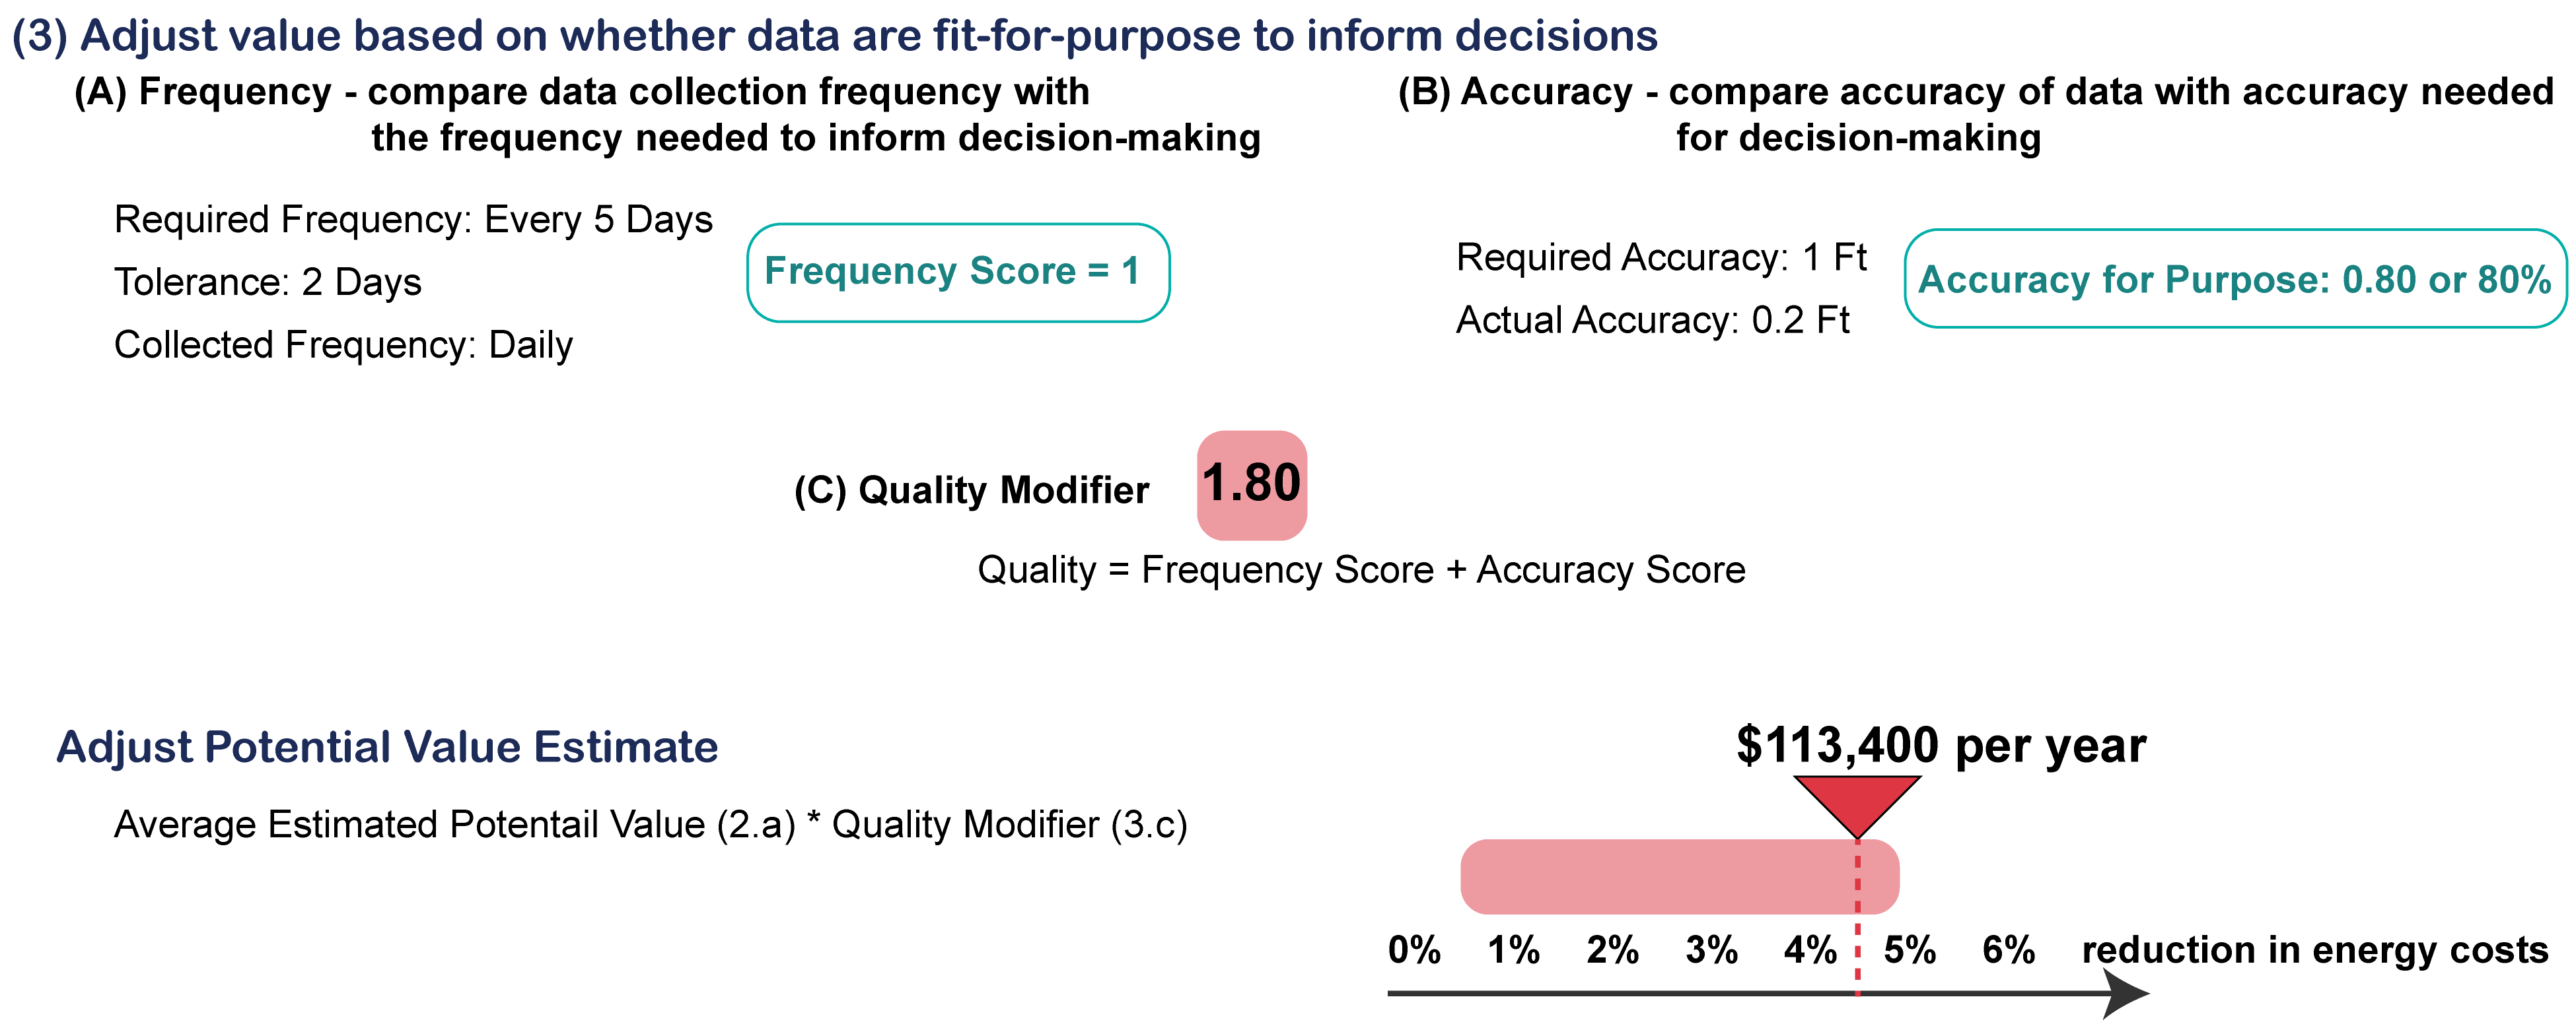Select the $113,400 per year label
This screenshot has height=1028, width=2576.
click(1941, 746)
